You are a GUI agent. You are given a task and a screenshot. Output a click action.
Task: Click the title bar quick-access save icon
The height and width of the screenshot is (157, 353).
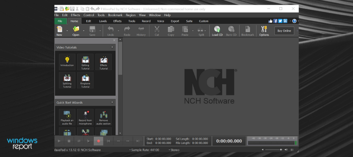click(x=72, y=9)
